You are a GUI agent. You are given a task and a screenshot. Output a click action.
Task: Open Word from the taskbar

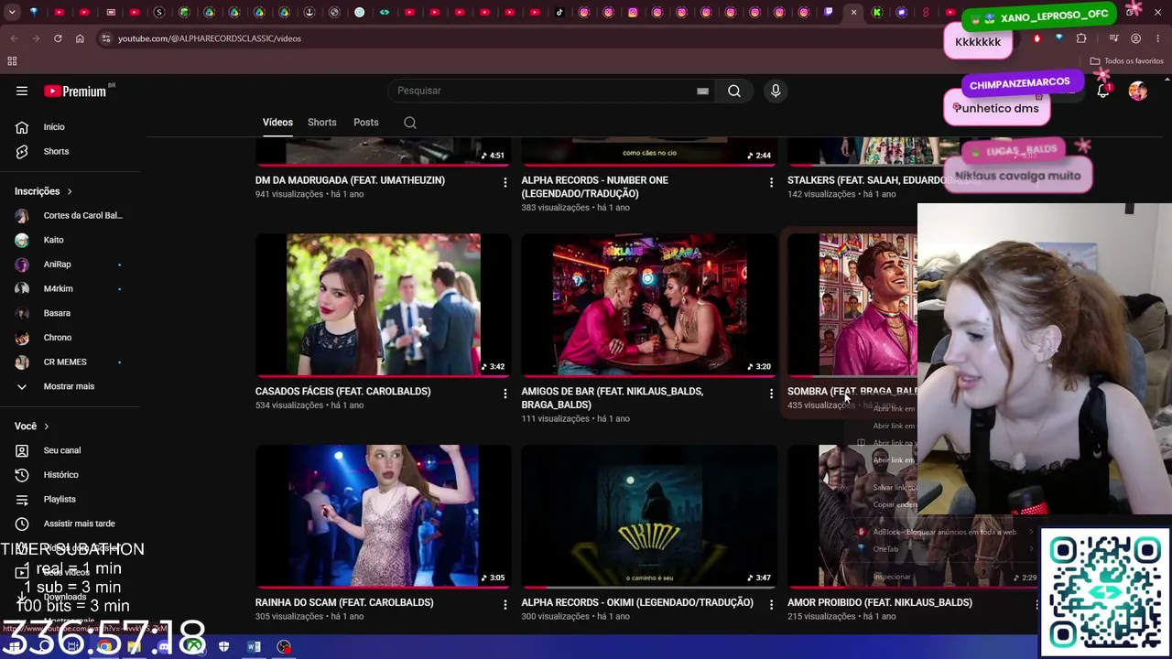pyautogui.click(x=254, y=647)
